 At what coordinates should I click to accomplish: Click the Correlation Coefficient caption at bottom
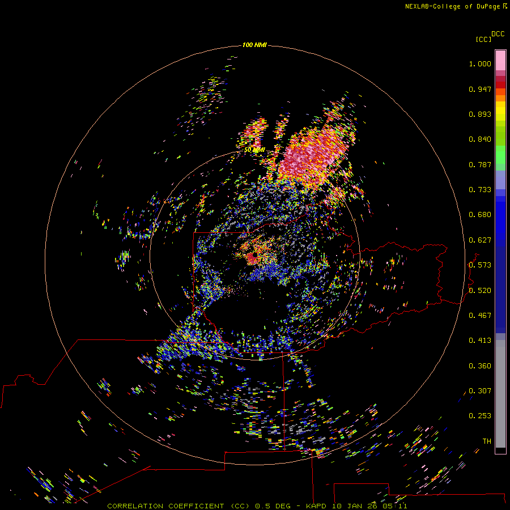[x=257, y=506]
